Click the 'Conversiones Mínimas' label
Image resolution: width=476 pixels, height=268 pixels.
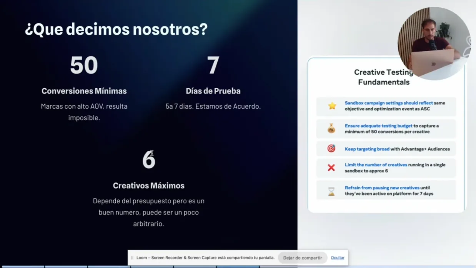(x=84, y=91)
